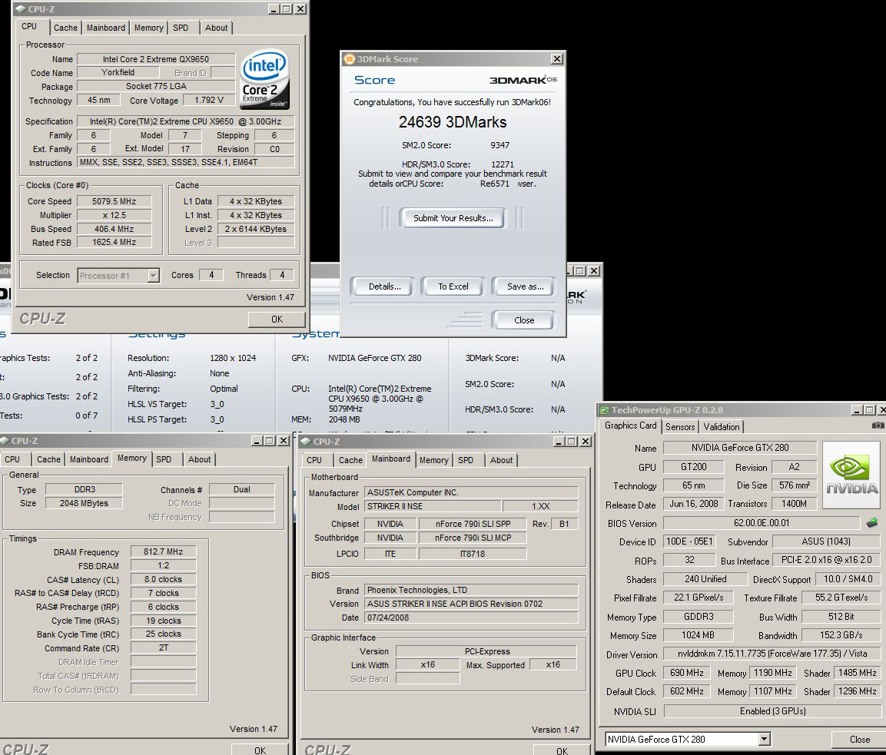Image resolution: width=886 pixels, height=755 pixels.
Task: Click the Name field Intel Core 2 Extreme QX9650
Action: [x=156, y=58]
